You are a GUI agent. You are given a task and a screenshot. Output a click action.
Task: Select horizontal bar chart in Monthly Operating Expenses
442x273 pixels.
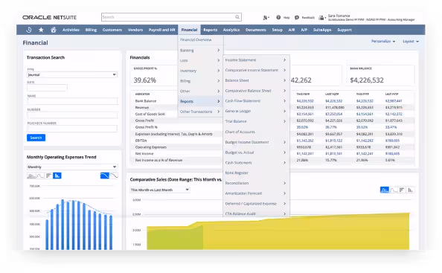click(x=48, y=176)
